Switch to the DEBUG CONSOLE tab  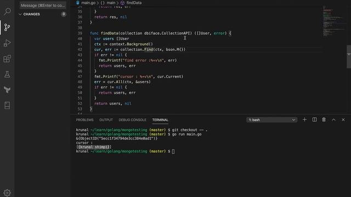(x=132, y=120)
